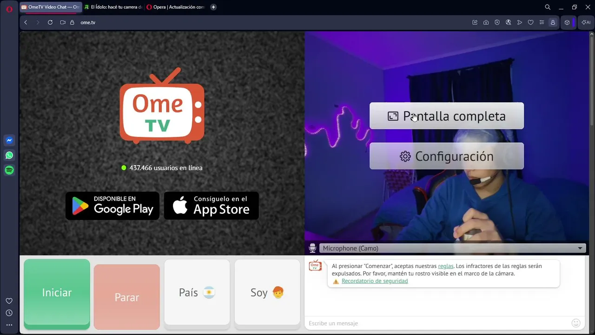Click the '437.466 usuarios en línea' text
The height and width of the screenshot is (335, 595).
(x=166, y=168)
